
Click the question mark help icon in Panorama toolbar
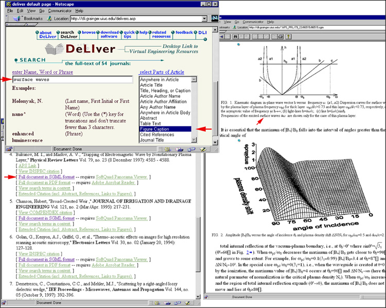pyautogui.click(x=288, y=37)
